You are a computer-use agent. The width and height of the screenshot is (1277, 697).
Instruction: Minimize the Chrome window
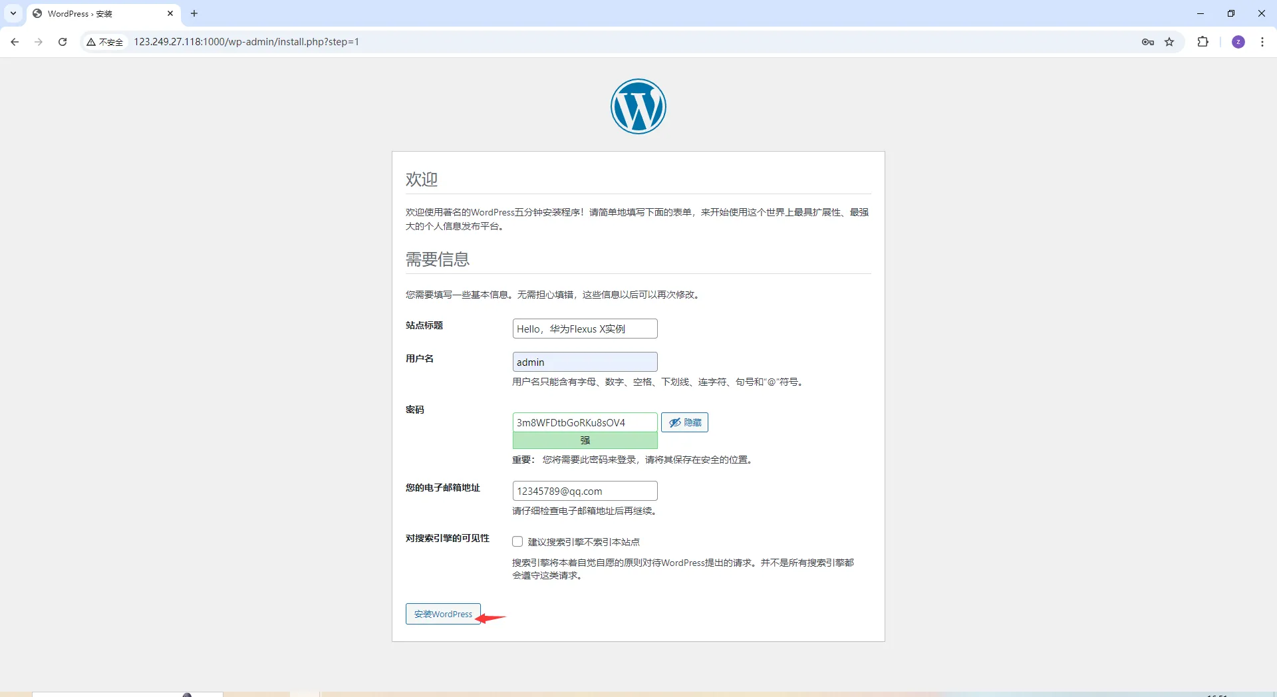pos(1201,13)
